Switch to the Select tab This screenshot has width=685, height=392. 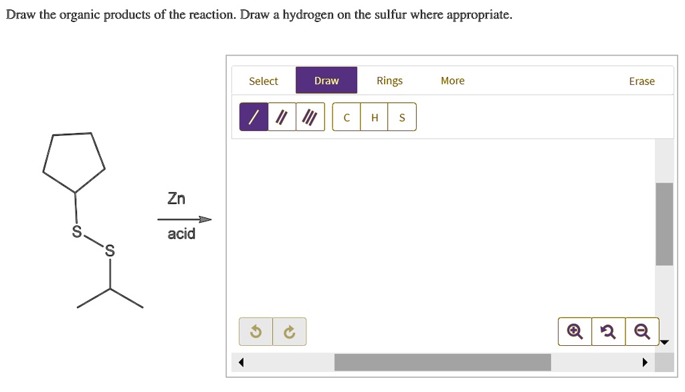pyautogui.click(x=263, y=80)
